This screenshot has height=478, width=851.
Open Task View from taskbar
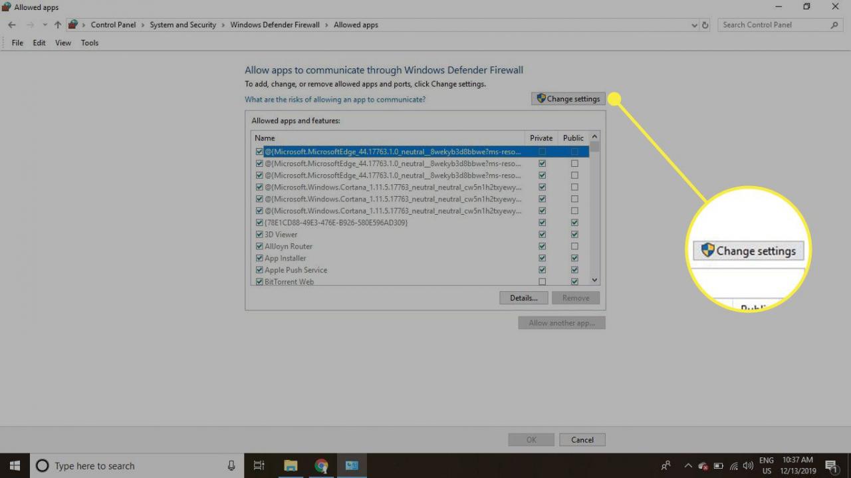259,465
